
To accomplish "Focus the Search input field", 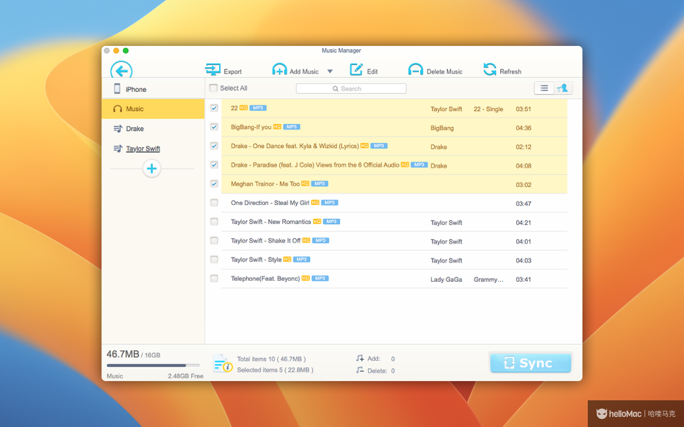I will [351, 89].
